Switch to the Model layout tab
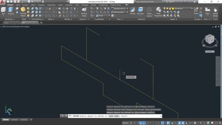This screenshot has height=125, width=222. tap(6, 119)
